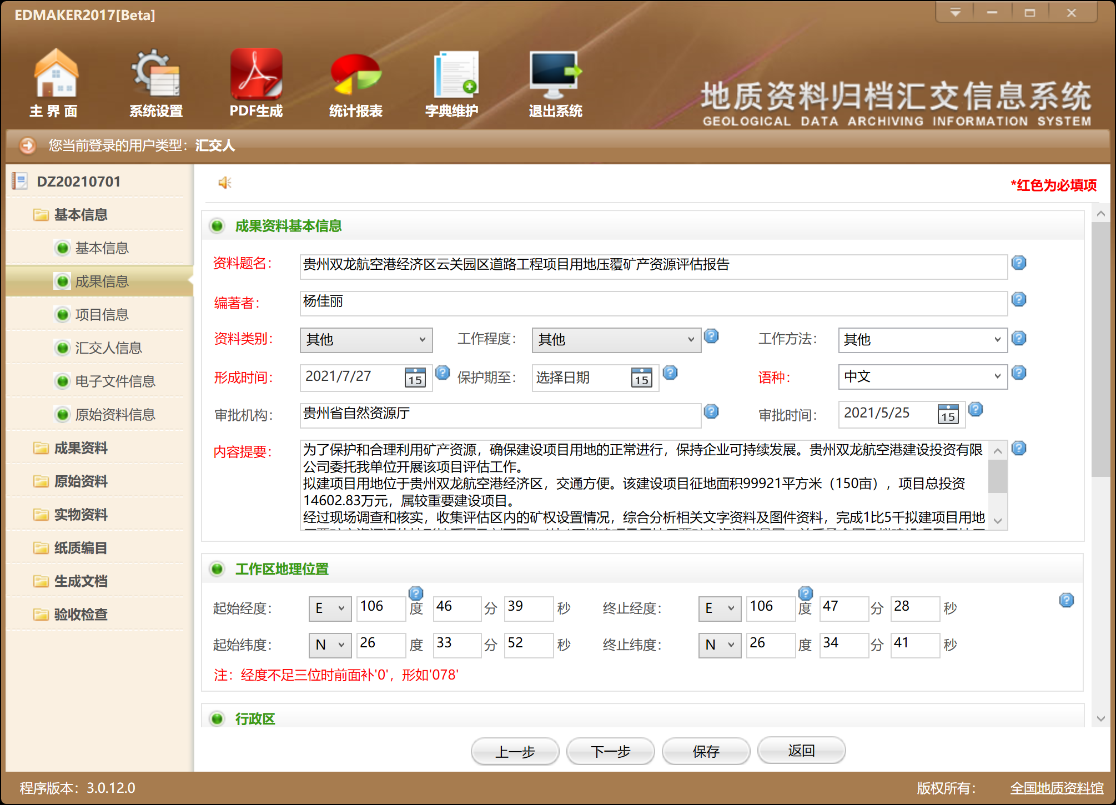Expand the 工作程度 dropdown
The height and width of the screenshot is (805, 1116).
click(x=616, y=340)
